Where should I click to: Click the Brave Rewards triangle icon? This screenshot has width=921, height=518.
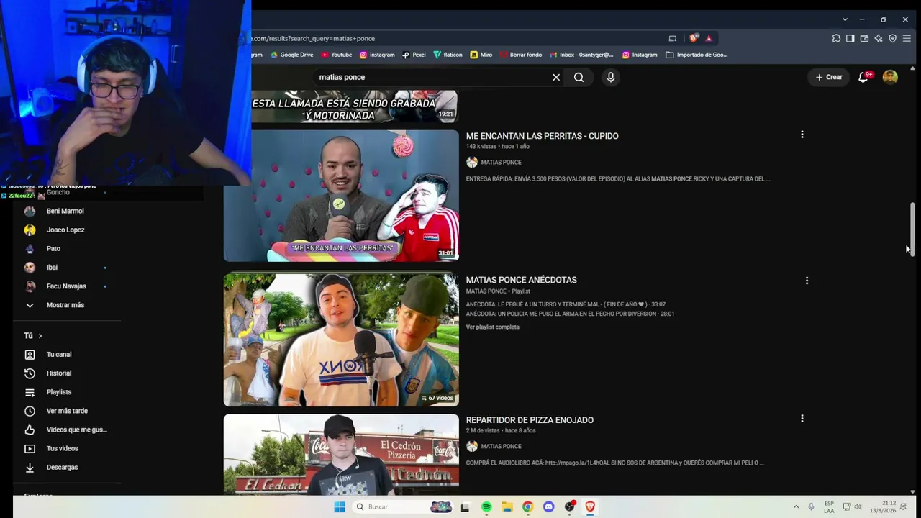tap(709, 38)
